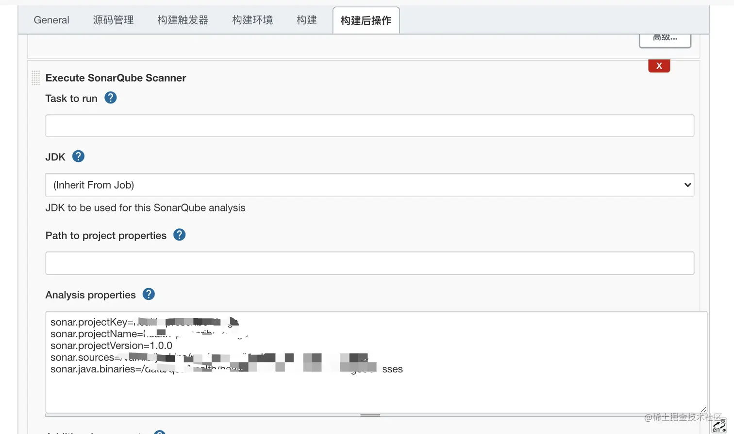Click the drag handle beside Execute SonarQube Scanner
This screenshot has height=434, width=734.
[35, 77]
